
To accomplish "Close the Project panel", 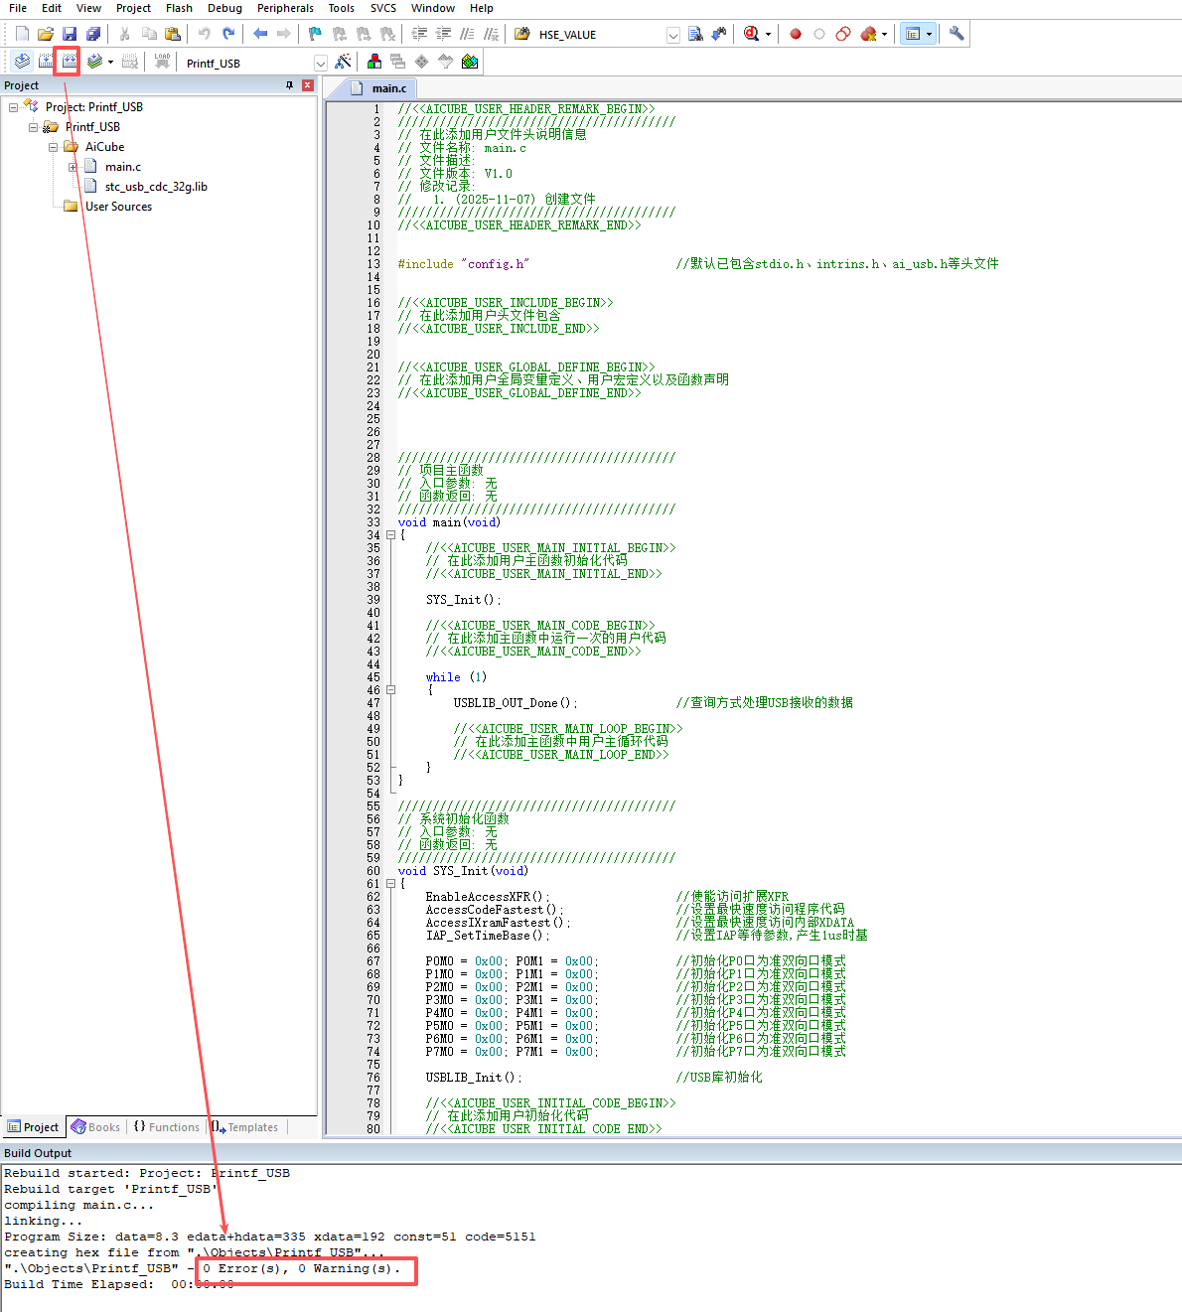I will point(308,85).
